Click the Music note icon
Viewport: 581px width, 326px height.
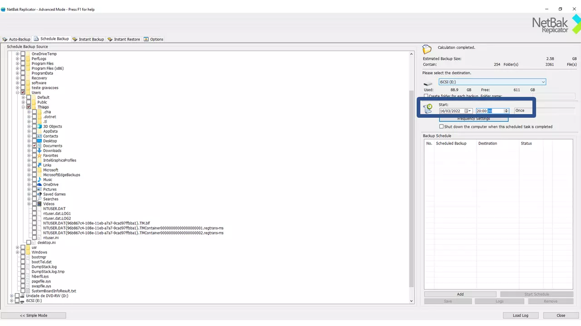39,180
